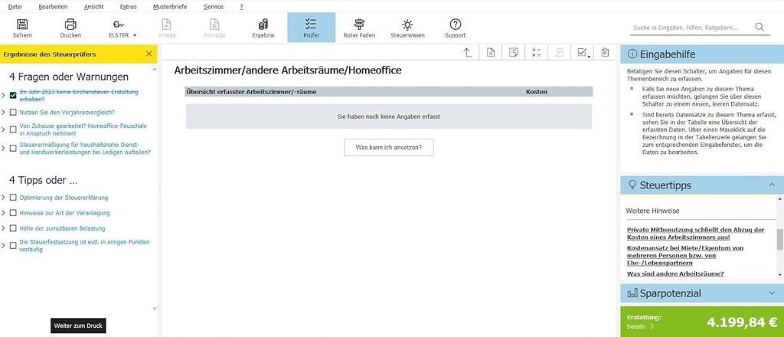Screen dimensions: 784x337
Task: Click the calculator icon in form toolbar
Action: (536, 52)
